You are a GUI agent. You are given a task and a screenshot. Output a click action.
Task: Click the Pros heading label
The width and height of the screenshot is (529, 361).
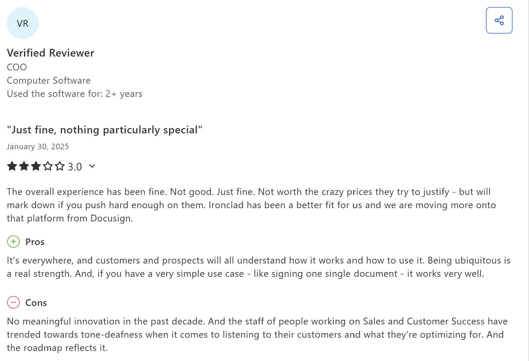click(35, 242)
